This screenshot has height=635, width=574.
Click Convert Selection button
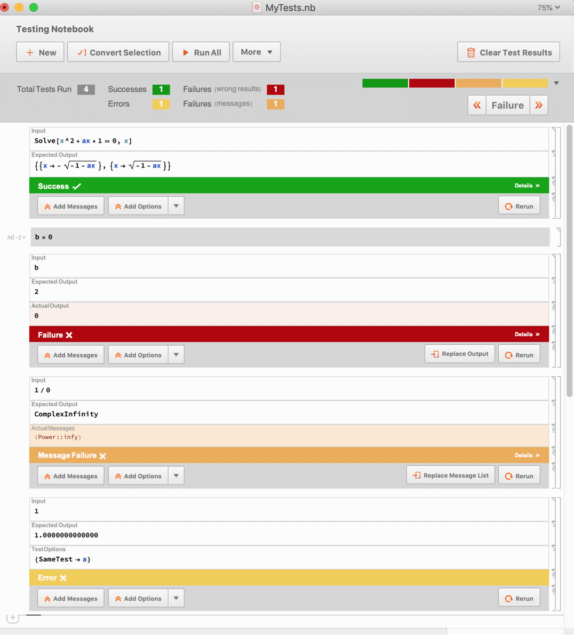[x=118, y=52]
